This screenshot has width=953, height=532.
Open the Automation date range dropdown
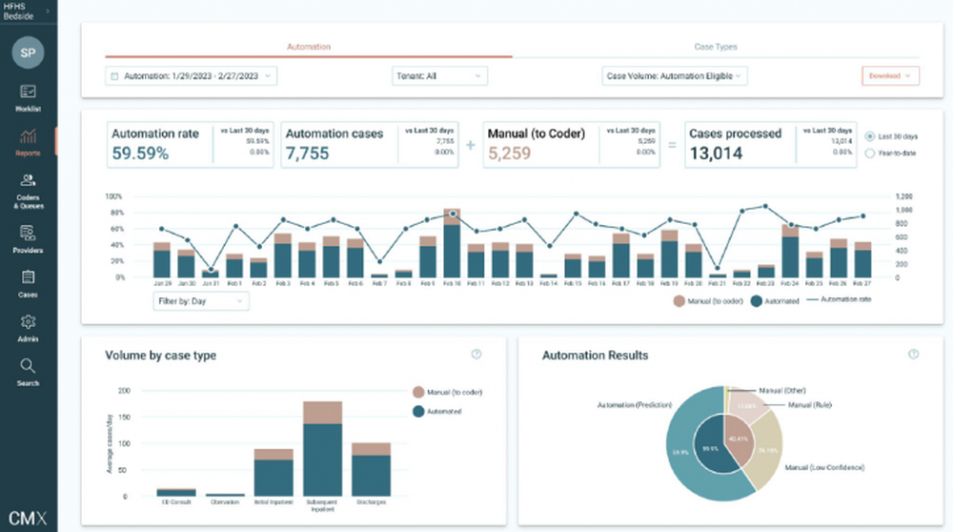pos(191,76)
